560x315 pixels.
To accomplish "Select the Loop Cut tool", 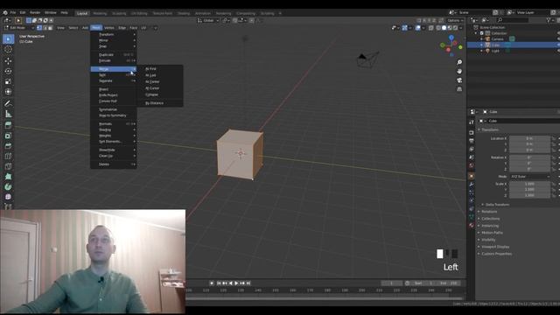I will pos(8,156).
